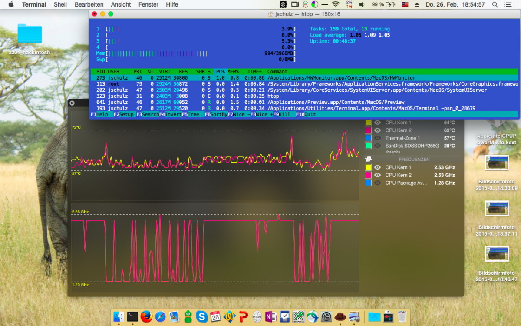The image size is (521, 326).
Task: Close the HWMonitor graph window
Action: pyautogui.click(x=72, y=103)
